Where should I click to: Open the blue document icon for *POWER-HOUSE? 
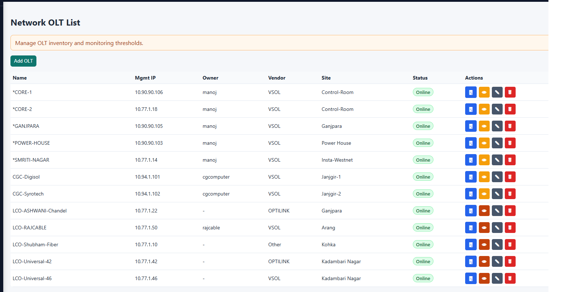point(471,143)
